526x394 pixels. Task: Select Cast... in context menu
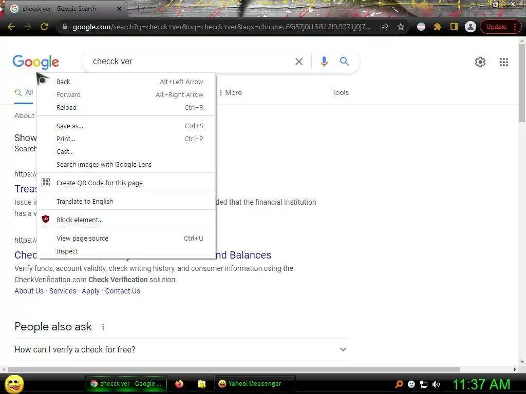pos(126,151)
